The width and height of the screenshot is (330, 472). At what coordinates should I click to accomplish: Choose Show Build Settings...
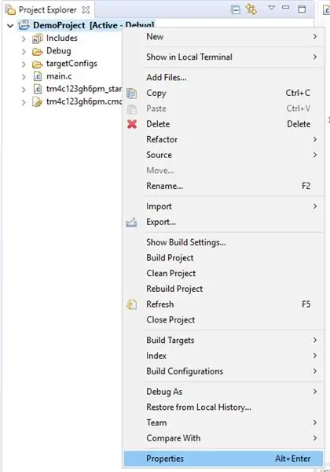pos(224,242)
